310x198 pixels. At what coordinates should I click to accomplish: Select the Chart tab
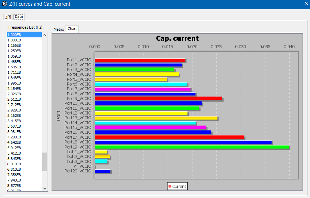coord(72,29)
